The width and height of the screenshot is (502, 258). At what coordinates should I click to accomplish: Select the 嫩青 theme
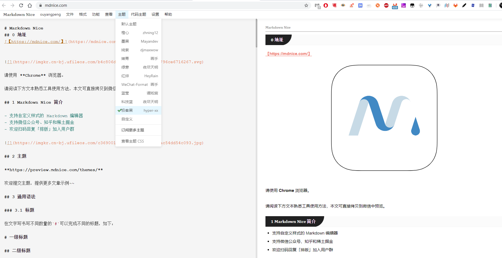(x=138, y=59)
